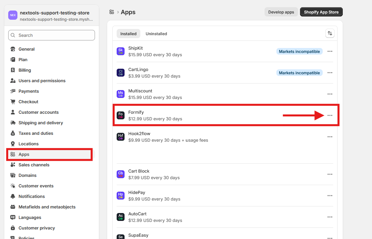
Task: Open the Shopify App Store button
Action: click(x=321, y=12)
